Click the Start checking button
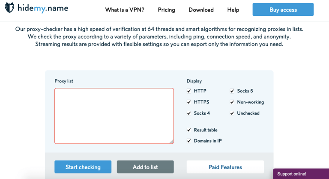 point(83,167)
